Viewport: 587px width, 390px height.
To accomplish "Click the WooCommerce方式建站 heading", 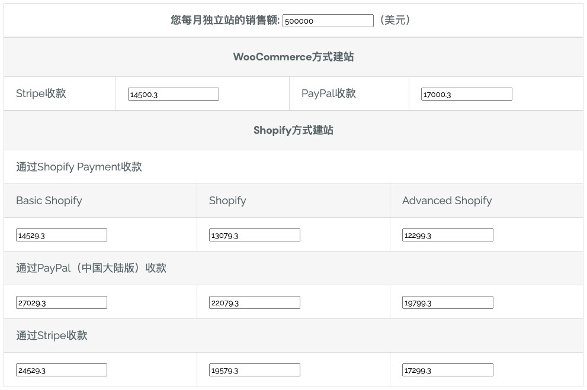I will 294,57.
